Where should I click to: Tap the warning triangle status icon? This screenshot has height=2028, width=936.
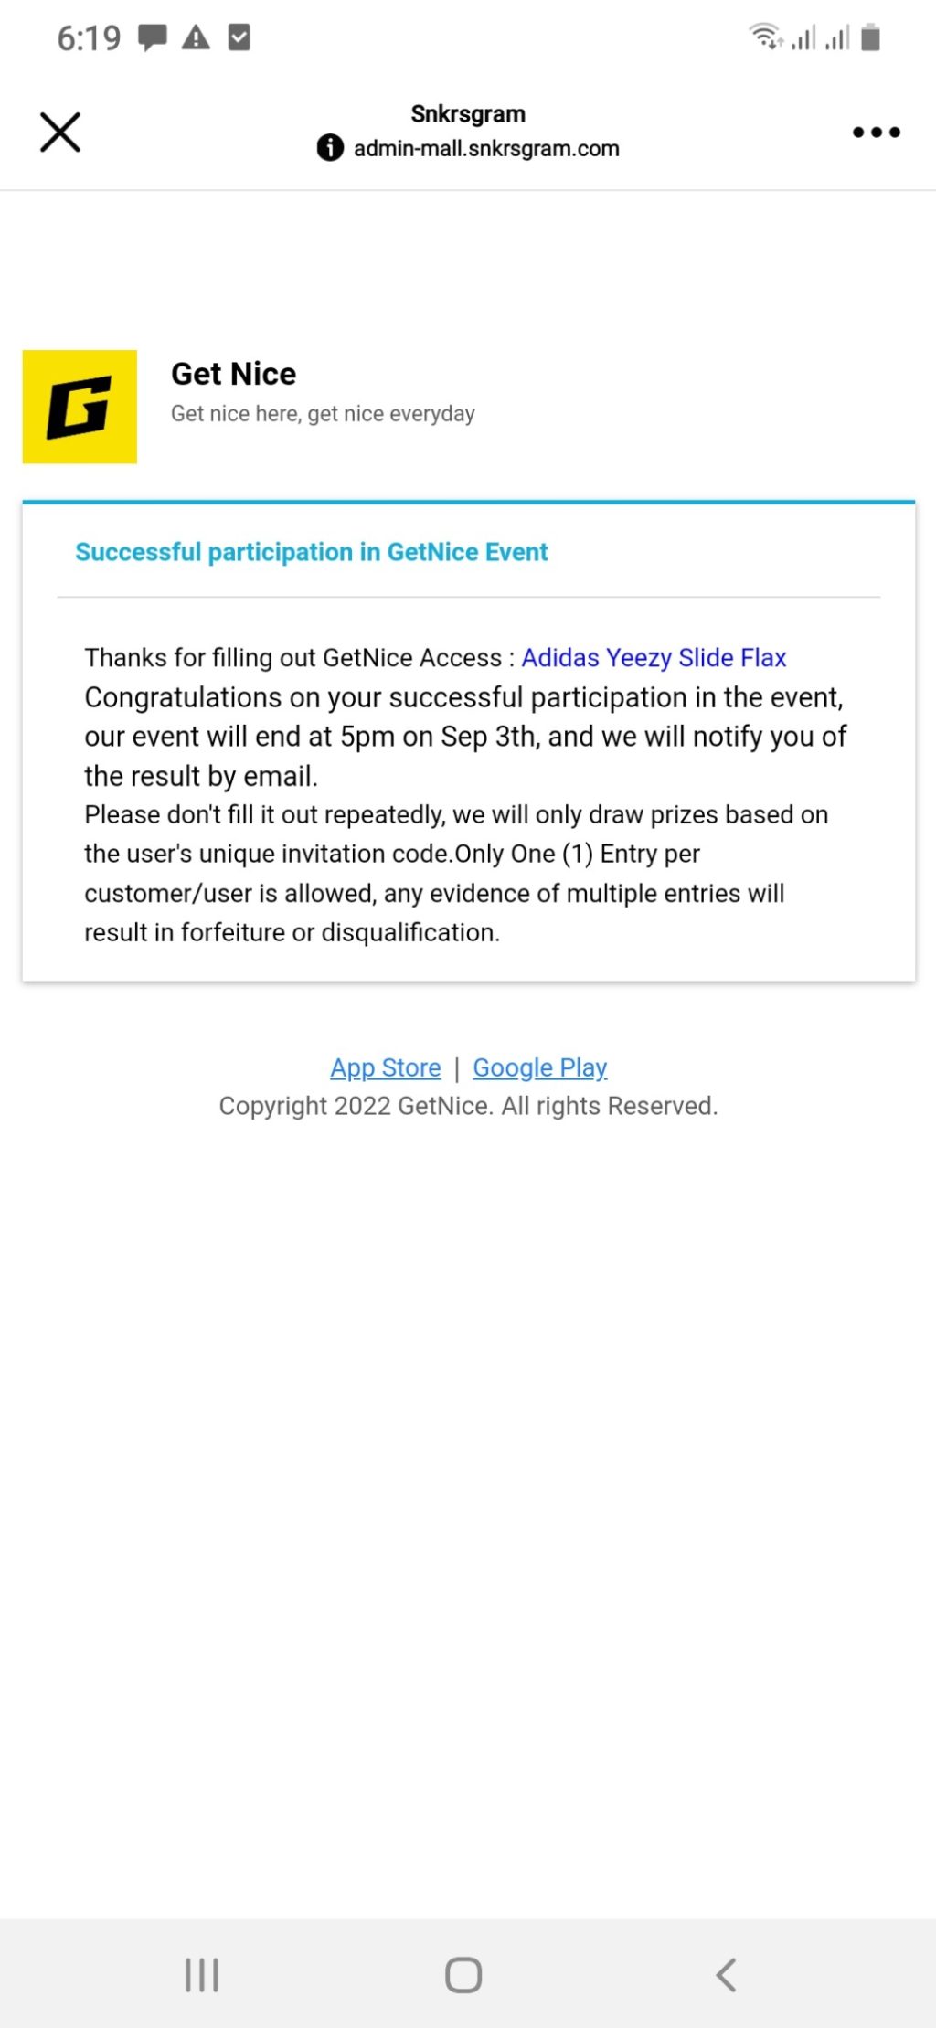[x=196, y=37]
